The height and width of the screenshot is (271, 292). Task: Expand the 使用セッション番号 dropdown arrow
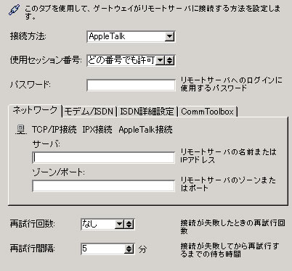[160, 60]
